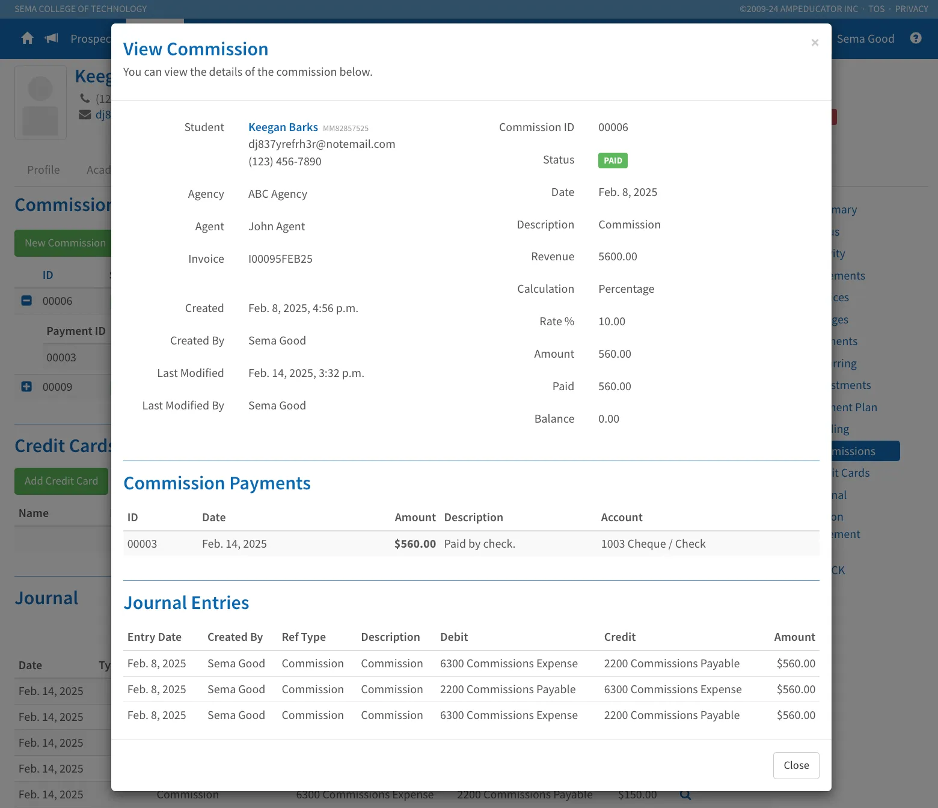Click the ABC Agency value
The image size is (938, 808).
pyautogui.click(x=278, y=194)
